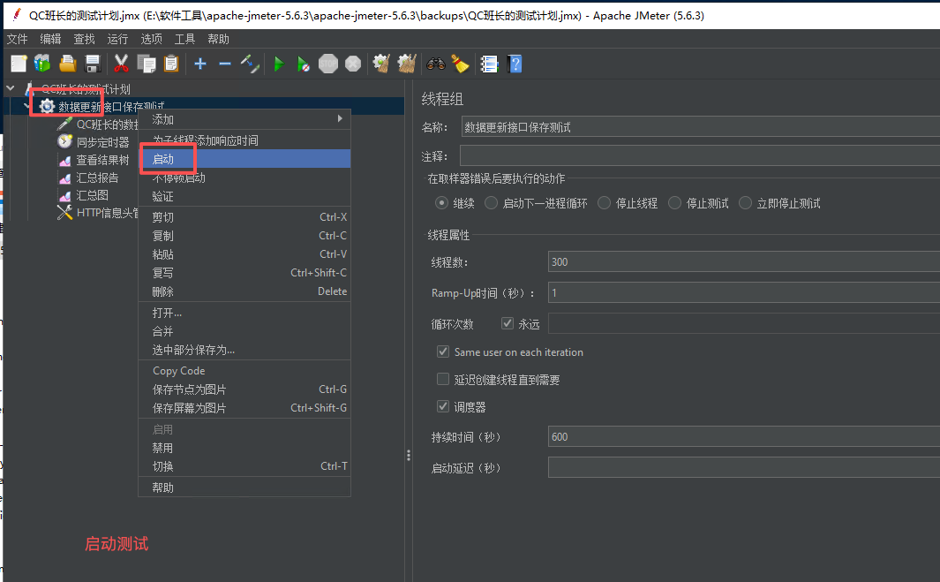The width and height of the screenshot is (940, 582).
Task: Click the Search binoculars icon
Action: click(x=436, y=64)
